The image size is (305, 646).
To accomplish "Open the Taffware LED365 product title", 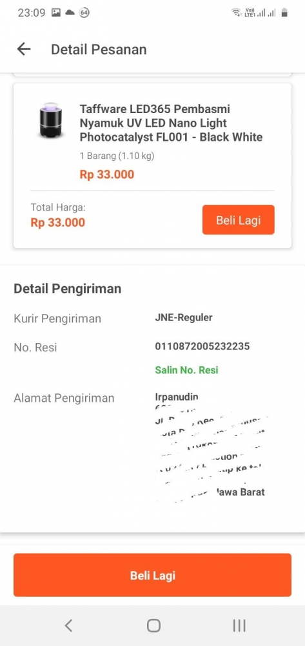I will pos(171,123).
